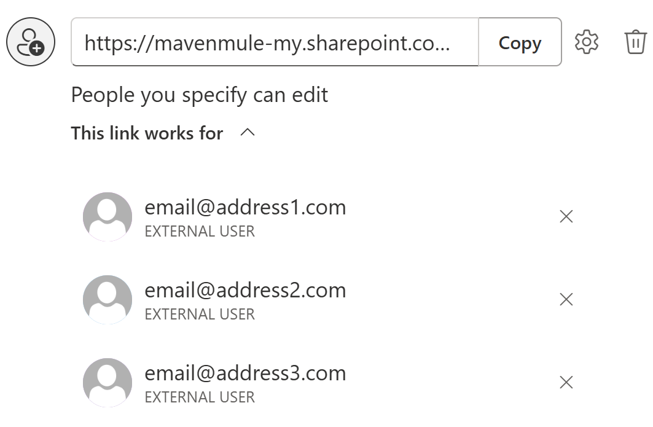The width and height of the screenshot is (653, 427).
Task: Click the "This link works for" label
Action: (x=147, y=133)
